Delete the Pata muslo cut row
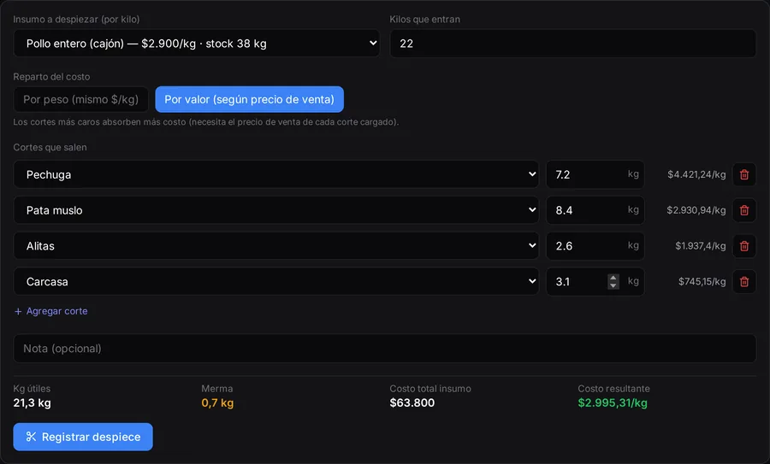This screenshot has width=770, height=464. tap(744, 210)
